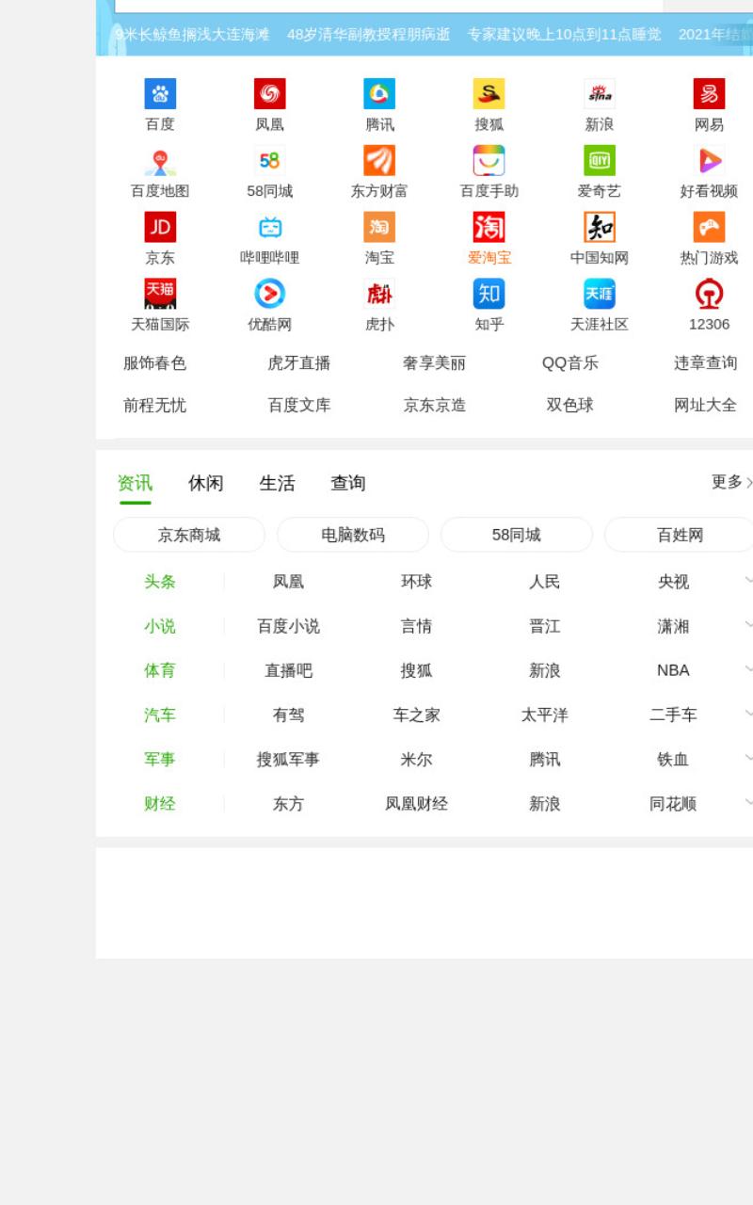753x1205 pixels.
Task: Expand the 小说 row arrow
Action: point(748,625)
